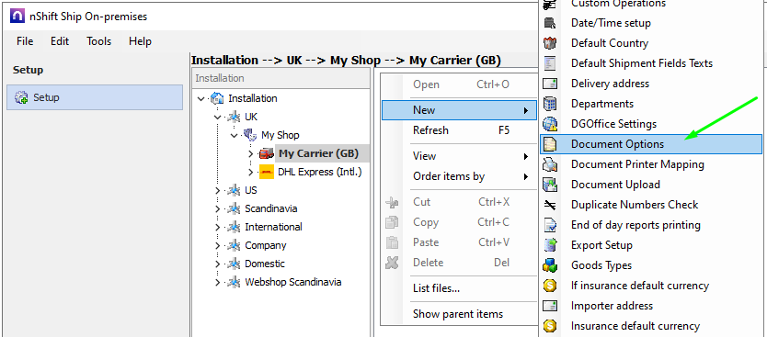Expand the Scandinavia tree node
Image resolution: width=767 pixels, height=337 pixels.
(218, 209)
